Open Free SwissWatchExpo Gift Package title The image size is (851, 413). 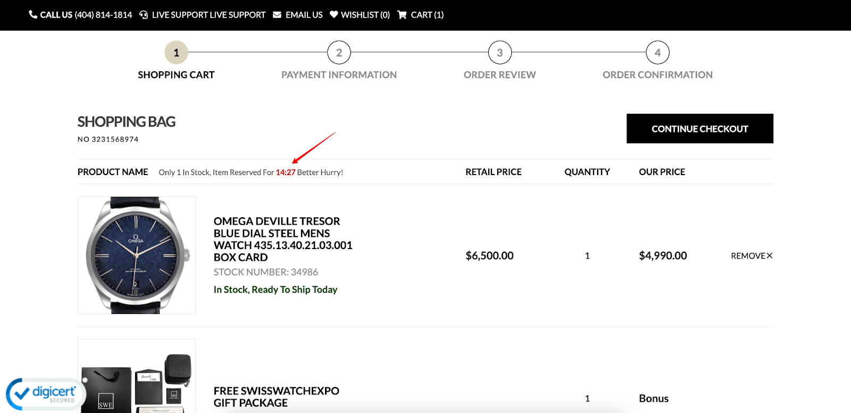[277, 397]
